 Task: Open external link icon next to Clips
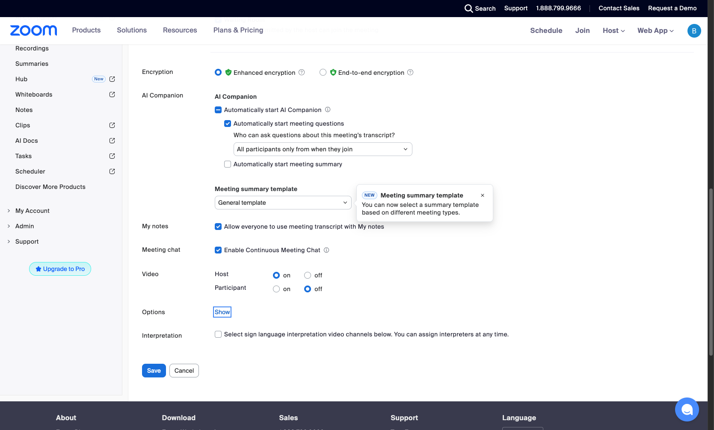tap(112, 125)
